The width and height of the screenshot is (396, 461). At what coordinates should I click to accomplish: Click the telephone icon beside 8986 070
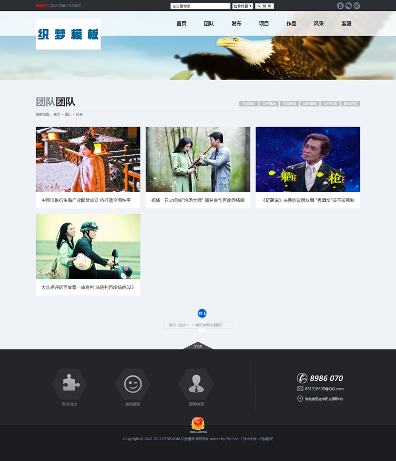(x=301, y=378)
